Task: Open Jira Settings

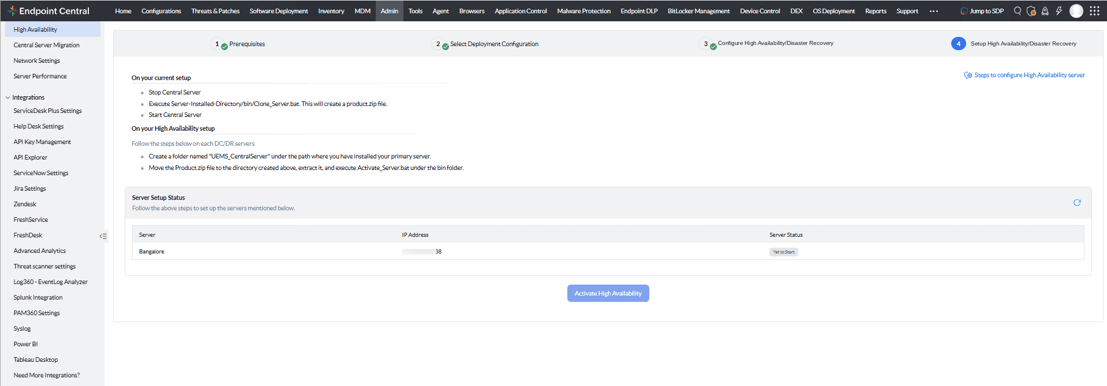Action: tap(30, 188)
